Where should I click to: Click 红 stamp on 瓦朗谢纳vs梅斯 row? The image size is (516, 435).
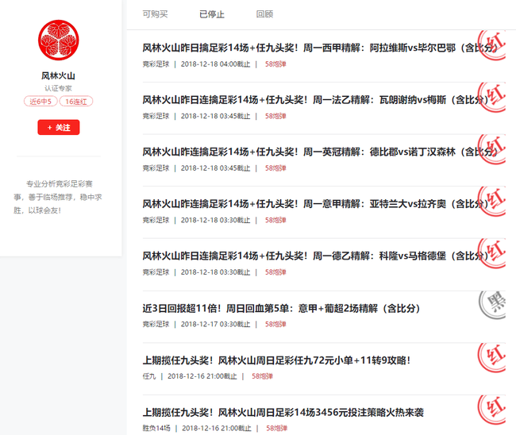pyautogui.click(x=491, y=98)
